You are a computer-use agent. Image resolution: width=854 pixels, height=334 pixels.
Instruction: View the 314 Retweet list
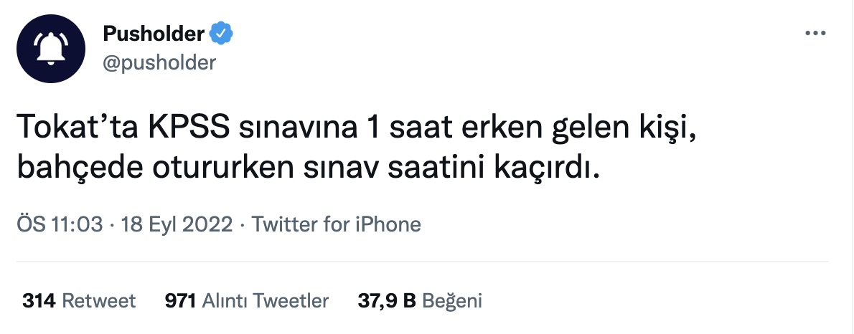click(x=79, y=300)
